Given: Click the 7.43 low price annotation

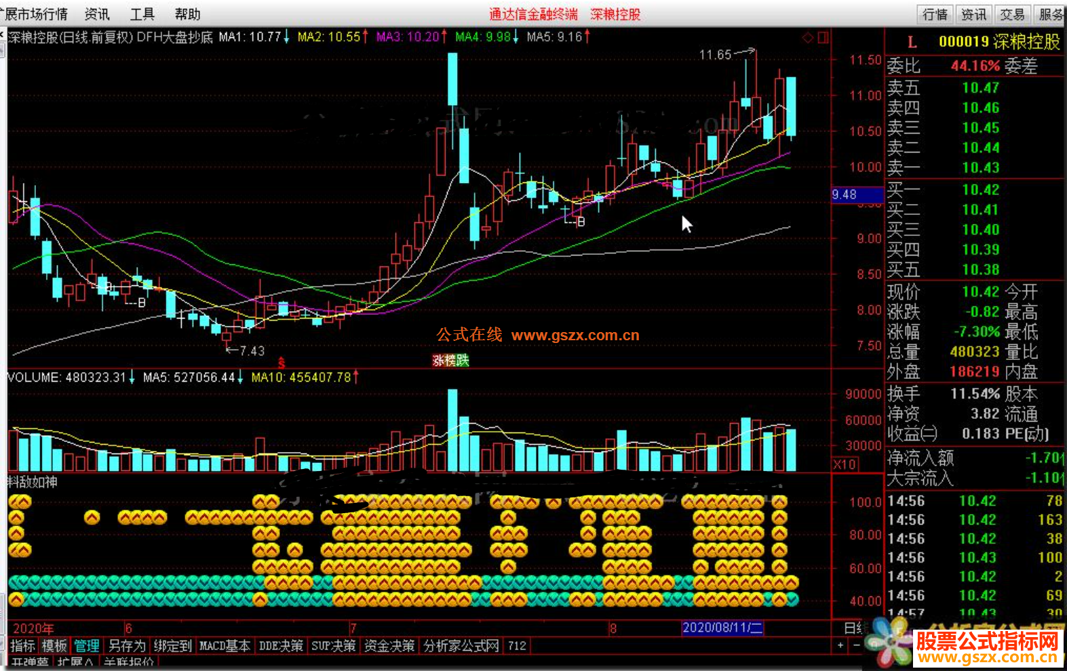Looking at the screenshot, I should point(252,350).
